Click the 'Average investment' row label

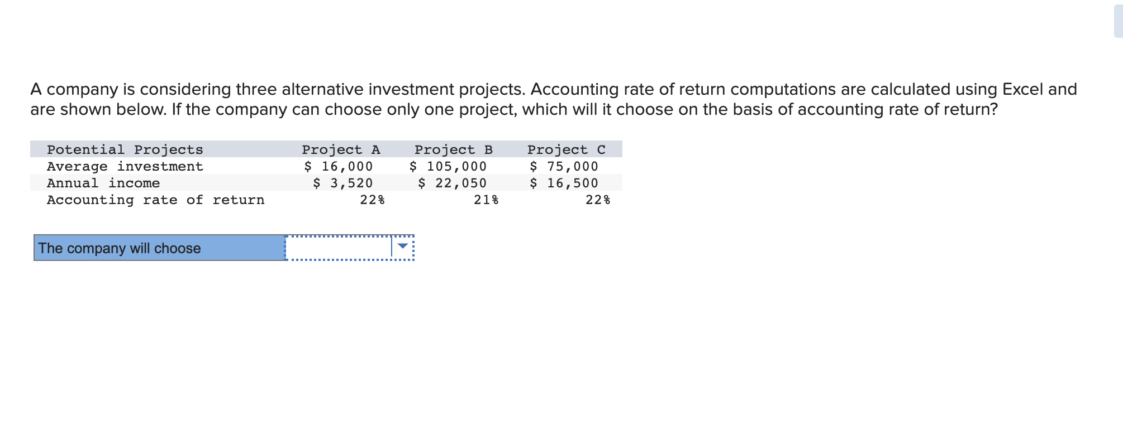(x=124, y=166)
